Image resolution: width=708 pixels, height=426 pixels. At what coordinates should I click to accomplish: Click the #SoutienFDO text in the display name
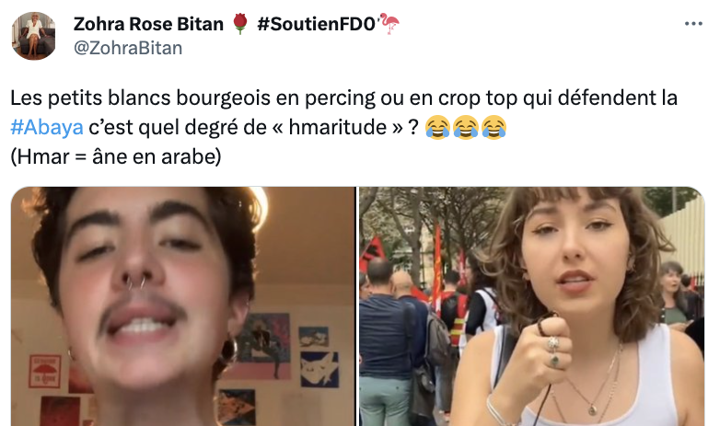coord(317,24)
